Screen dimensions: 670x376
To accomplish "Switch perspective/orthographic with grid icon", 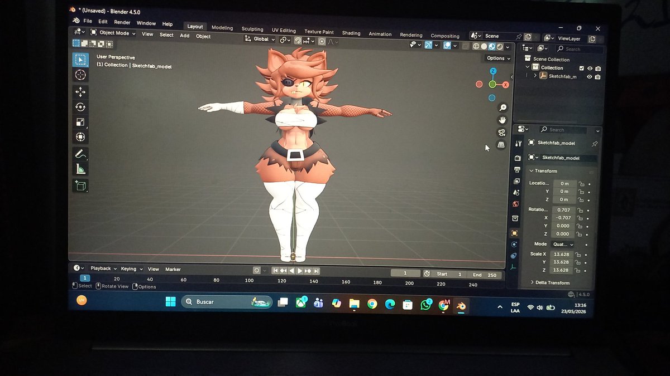I will (501, 145).
